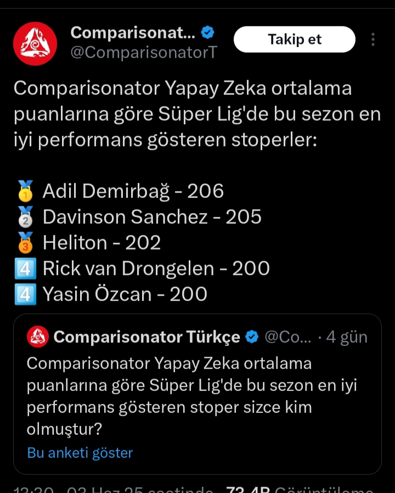Follow the account with Takip et

pyautogui.click(x=295, y=39)
